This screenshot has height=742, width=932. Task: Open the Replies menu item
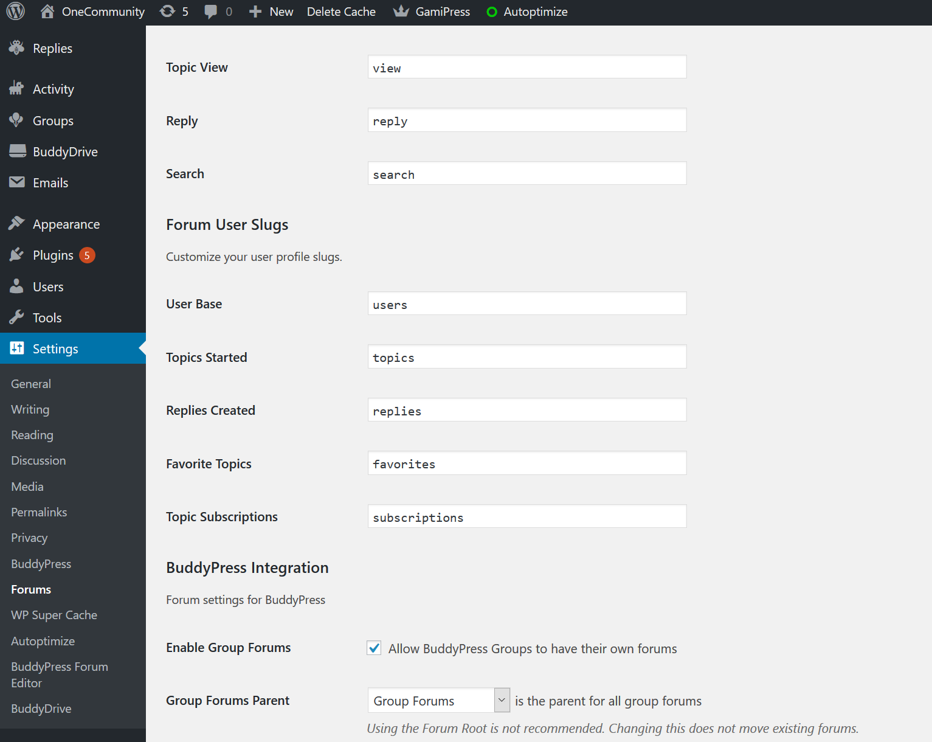click(52, 48)
